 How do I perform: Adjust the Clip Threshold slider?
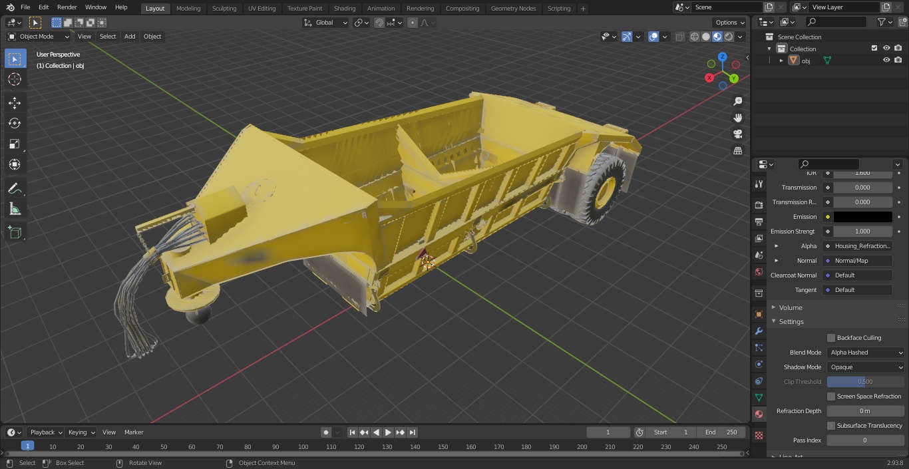coord(866,382)
